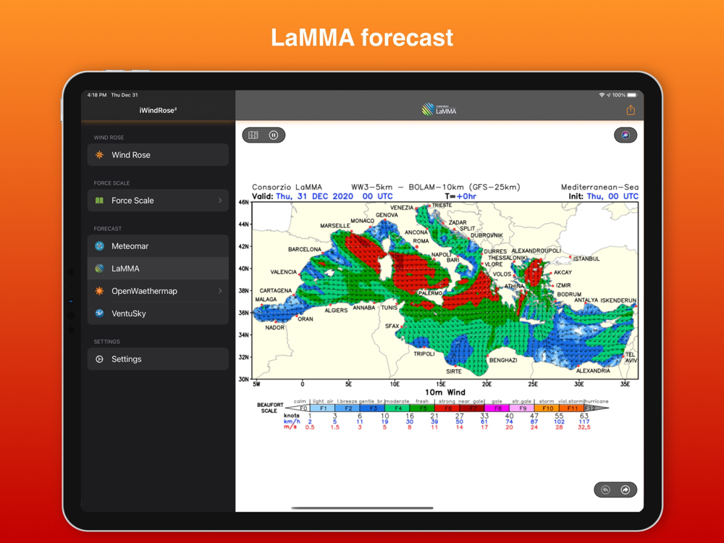The image size is (724, 543).
Task: Click PALERMO on the map
Action: [430, 293]
